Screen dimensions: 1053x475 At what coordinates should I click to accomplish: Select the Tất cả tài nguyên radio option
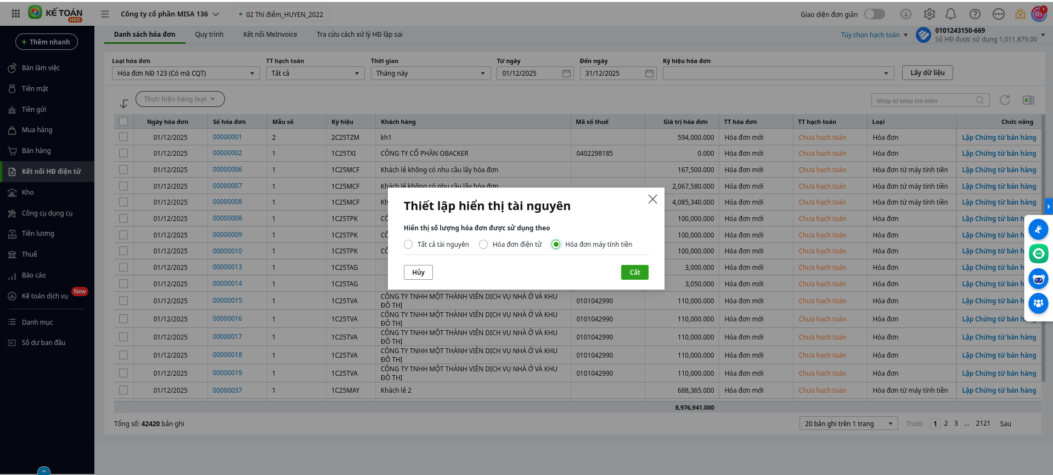tap(408, 245)
